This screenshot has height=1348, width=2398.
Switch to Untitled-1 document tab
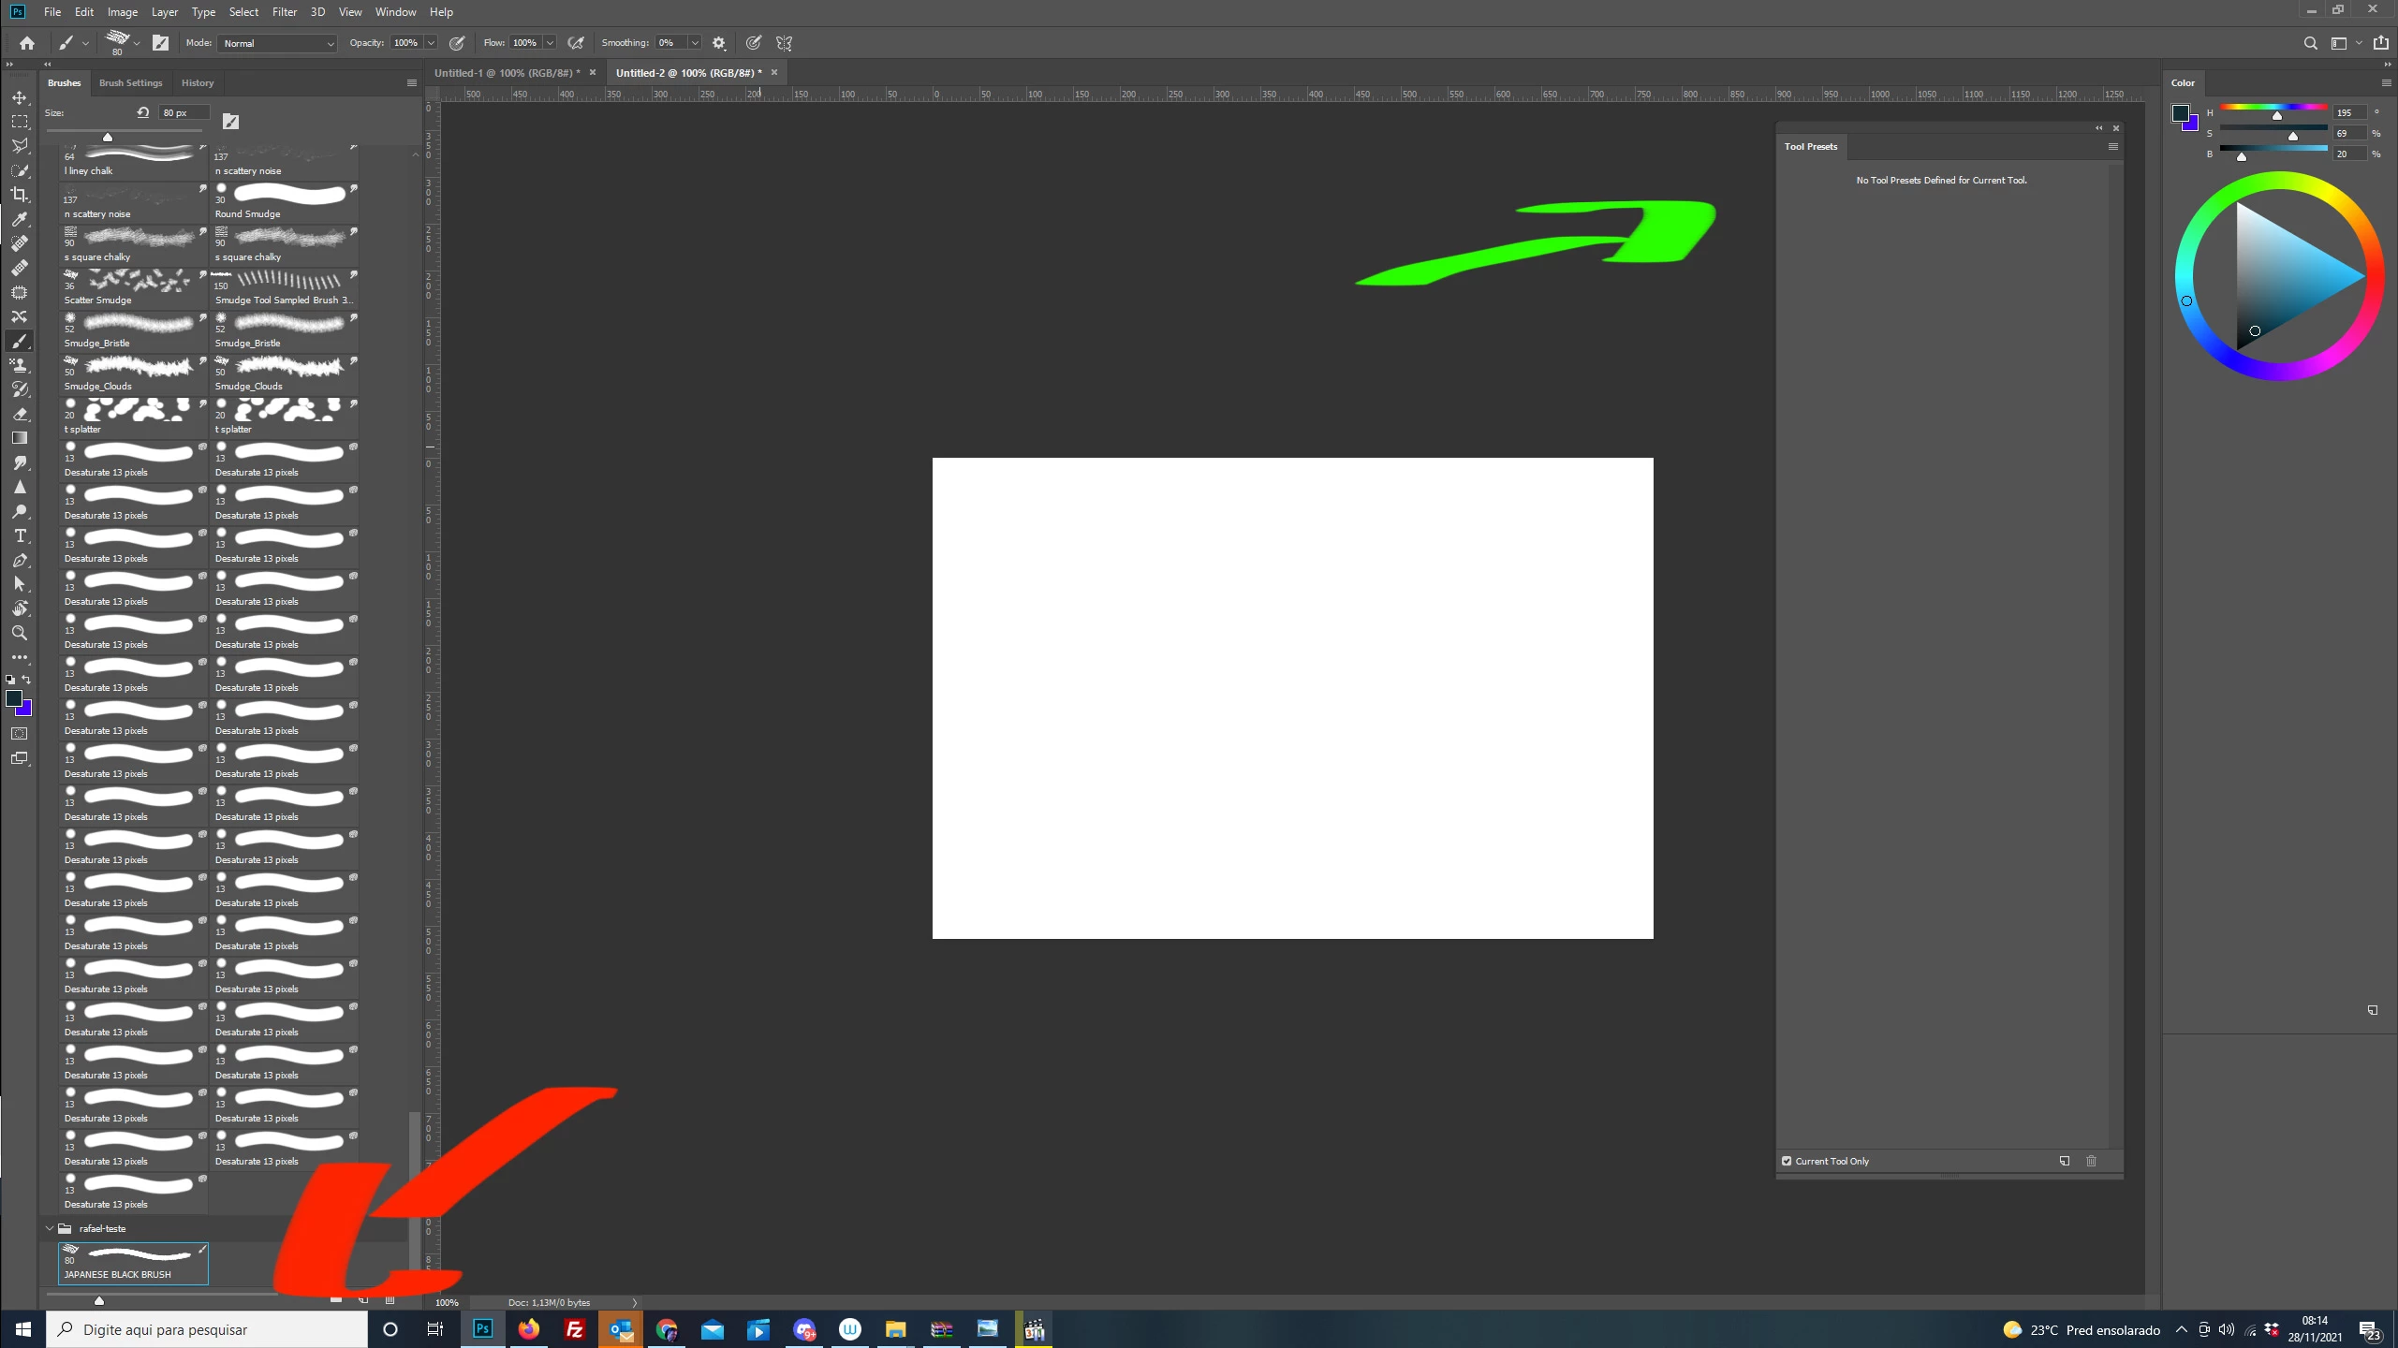(506, 73)
